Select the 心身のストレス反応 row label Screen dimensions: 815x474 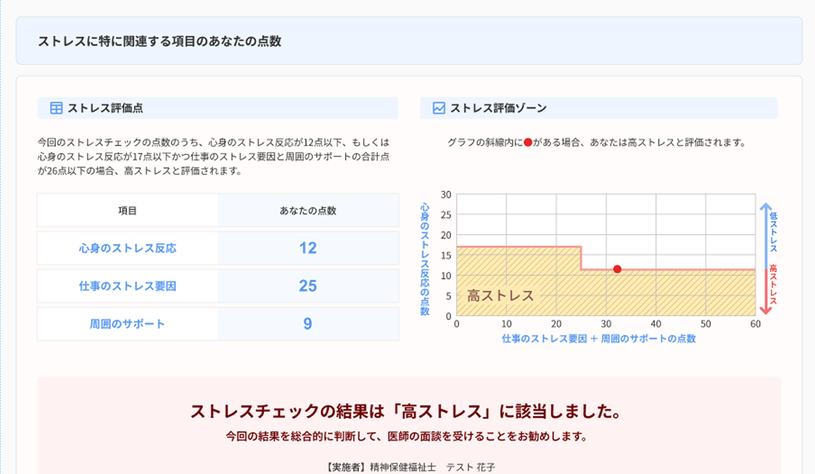coord(127,248)
